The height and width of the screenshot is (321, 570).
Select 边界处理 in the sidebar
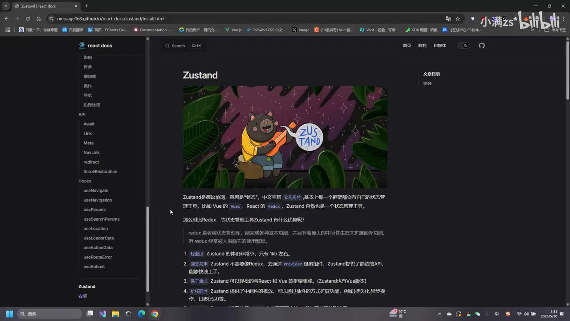coord(92,105)
